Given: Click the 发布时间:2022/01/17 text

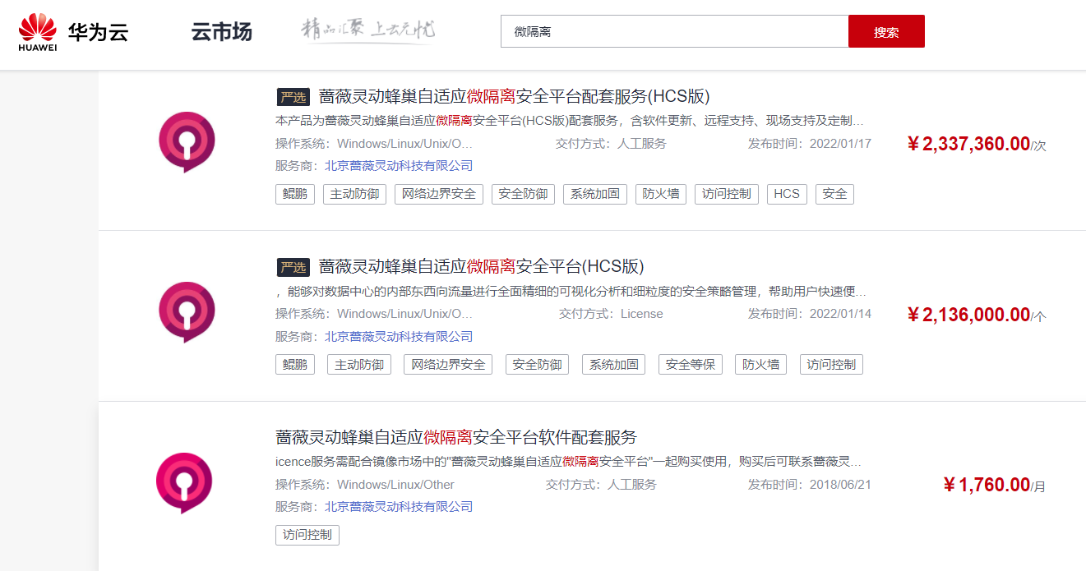Looking at the screenshot, I should point(810,144).
